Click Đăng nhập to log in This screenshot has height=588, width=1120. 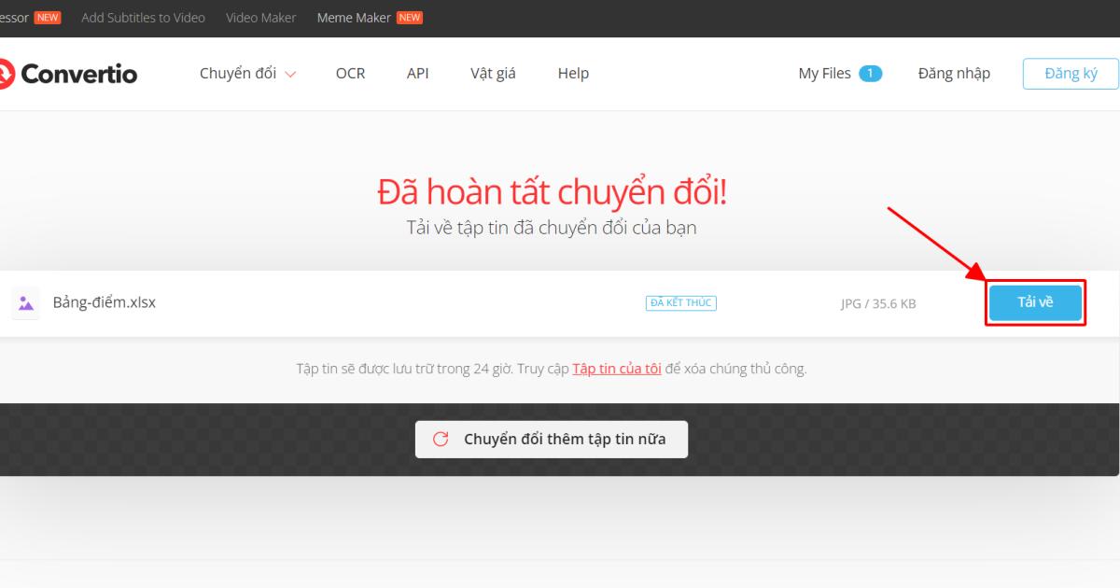tap(954, 73)
